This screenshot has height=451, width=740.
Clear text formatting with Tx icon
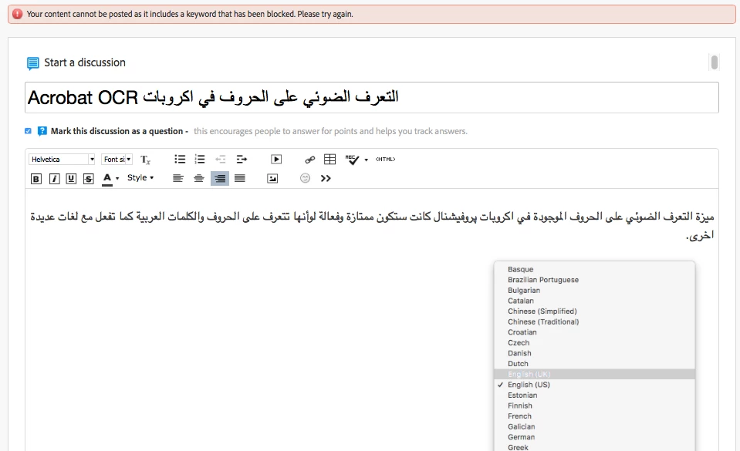click(x=145, y=160)
